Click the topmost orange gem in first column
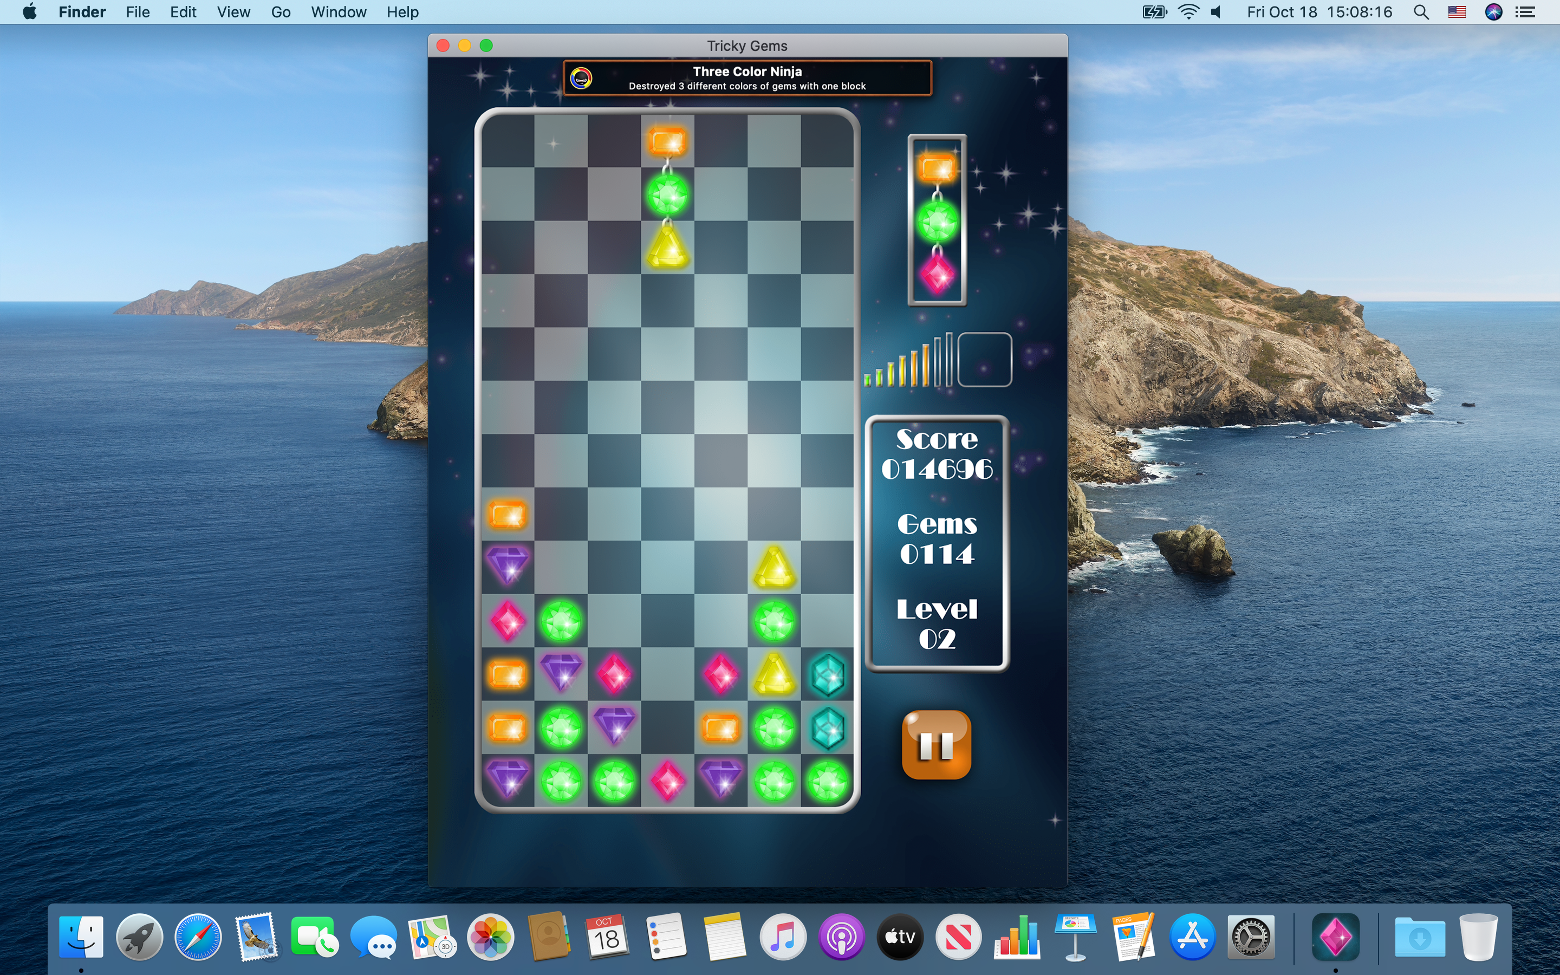This screenshot has height=975, width=1560. [508, 515]
